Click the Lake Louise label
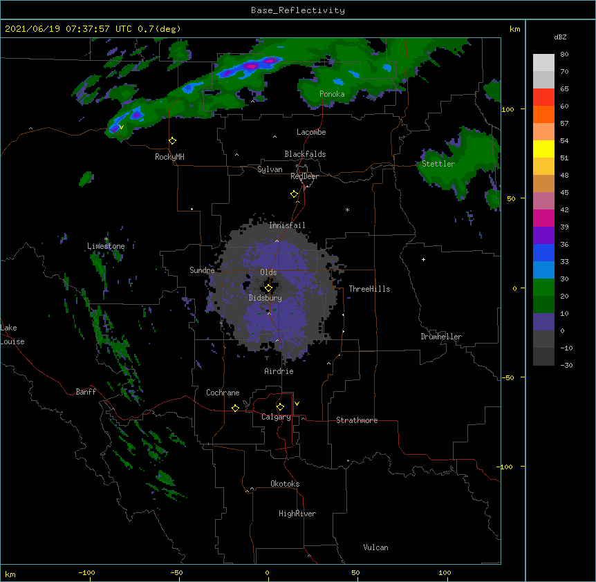The width and height of the screenshot is (596, 582). pyautogui.click(x=12, y=335)
